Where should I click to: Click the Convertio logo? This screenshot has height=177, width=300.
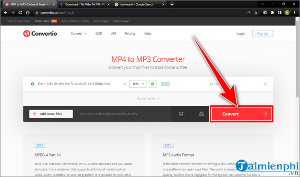pyautogui.click(x=40, y=34)
